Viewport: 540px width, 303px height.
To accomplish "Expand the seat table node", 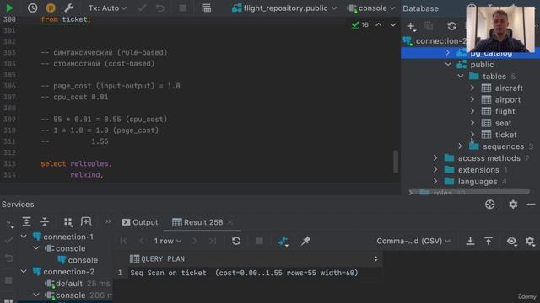I will 472,123.
